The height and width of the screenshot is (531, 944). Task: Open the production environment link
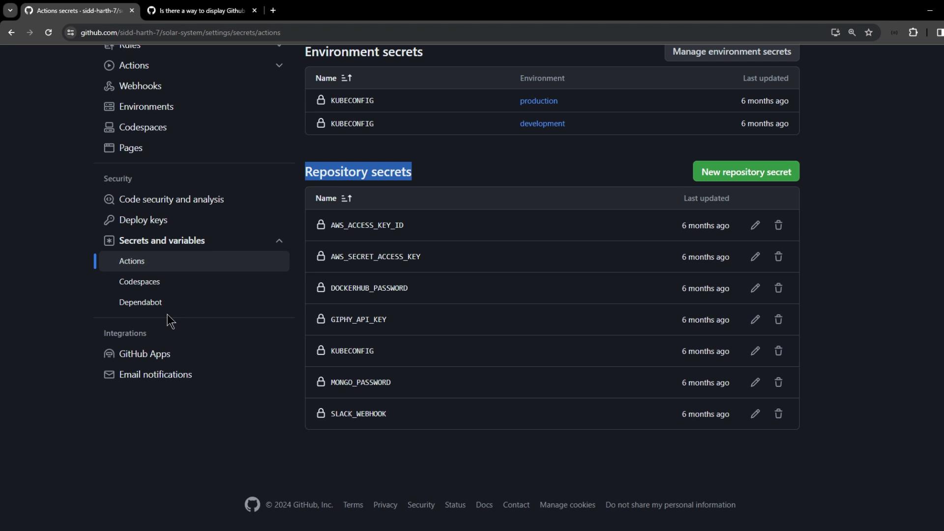pyautogui.click(x=538, y=101)
